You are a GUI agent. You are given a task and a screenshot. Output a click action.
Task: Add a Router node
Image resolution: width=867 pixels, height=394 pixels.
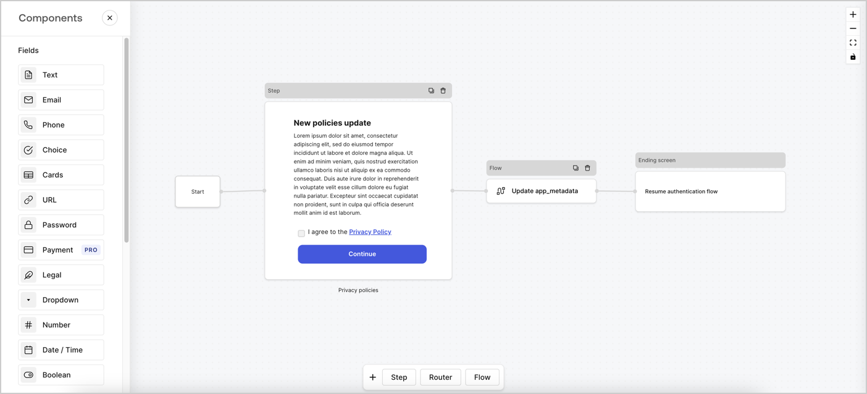[x=440, y=377]
